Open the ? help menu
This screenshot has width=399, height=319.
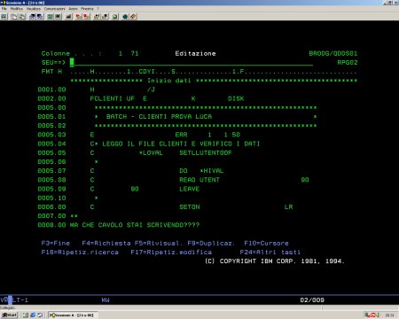[98, 9]
